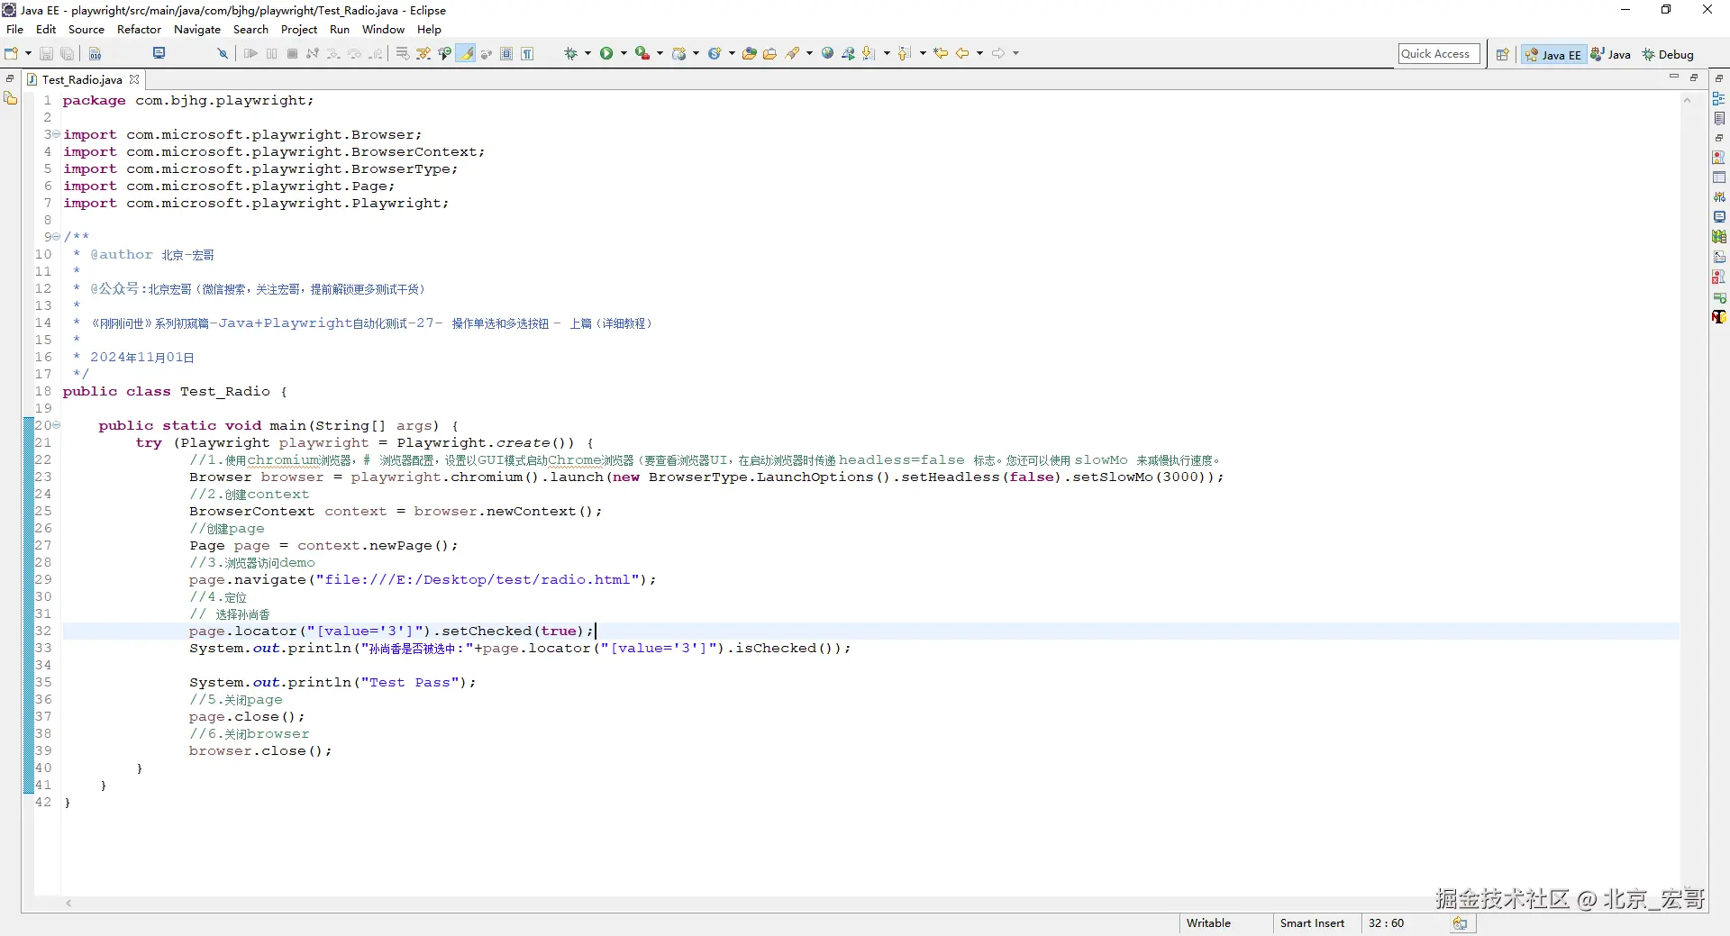Click the Markers icon in right trim

pyautogui.click(x=1719, y=158)
